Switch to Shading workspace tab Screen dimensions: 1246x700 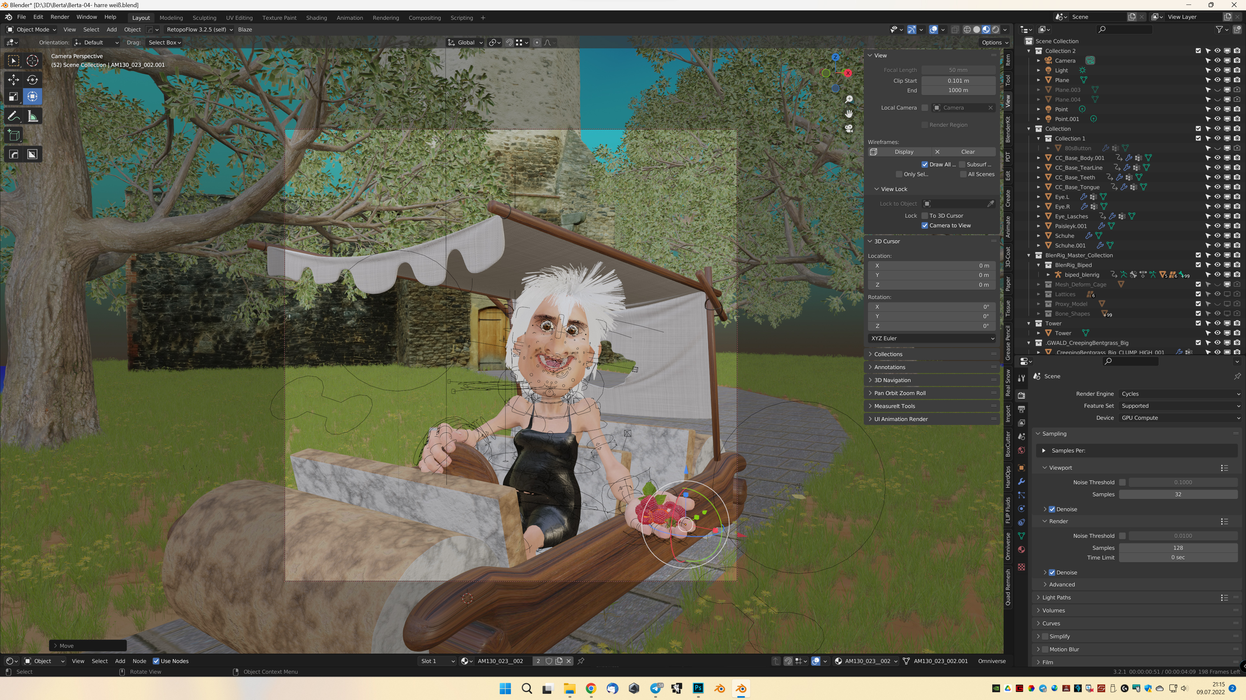[316, 18]
